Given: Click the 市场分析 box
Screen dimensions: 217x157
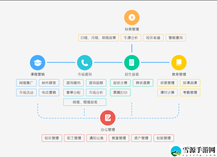Looking at the screenshot, I should pos(96,92).
